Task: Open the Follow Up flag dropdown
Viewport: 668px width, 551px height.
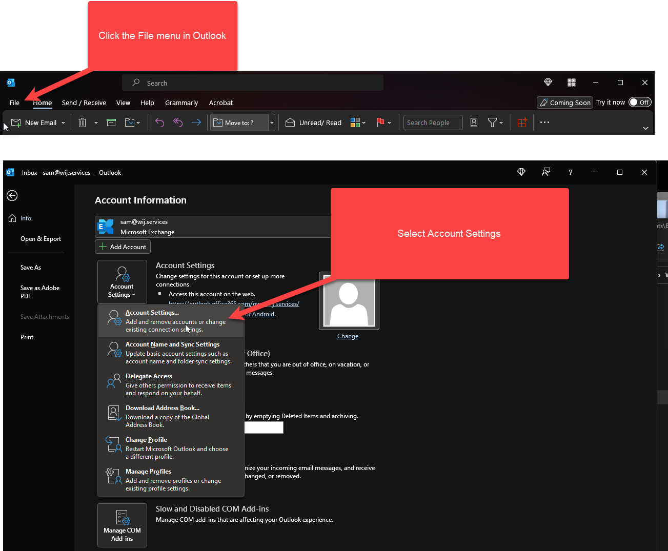Action: pos(384,123)
